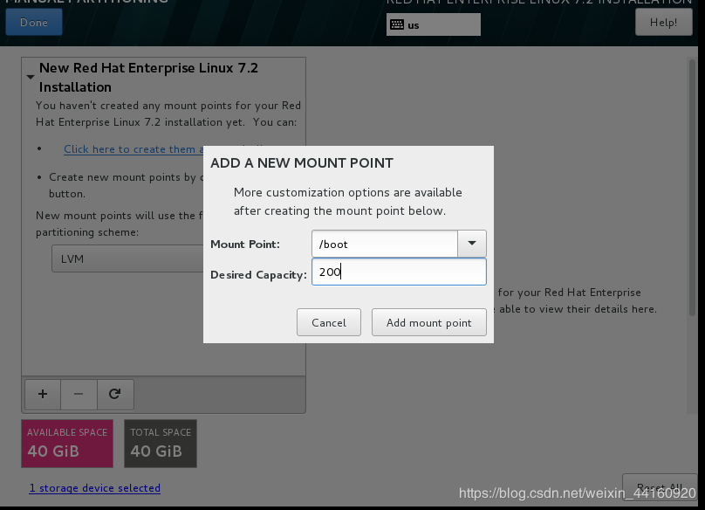
Task: Click the Desired Capacity: label
Action: click(258, 274)
